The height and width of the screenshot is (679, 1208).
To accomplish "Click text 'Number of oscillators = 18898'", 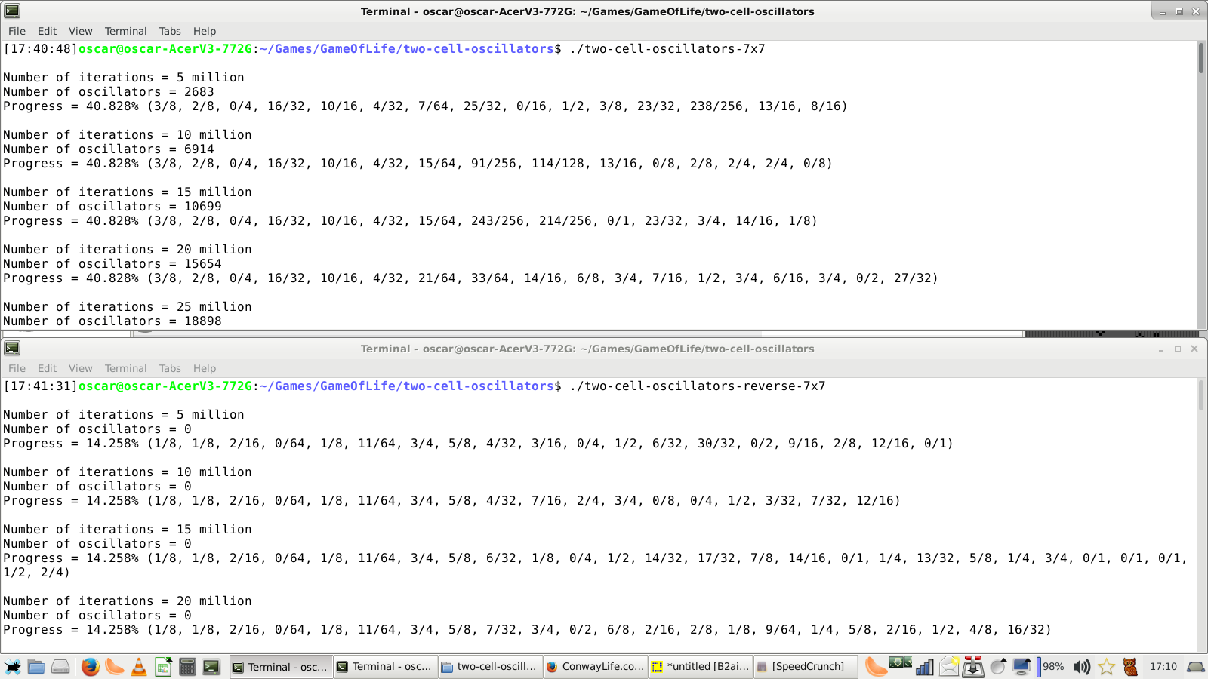I will 112,321.
